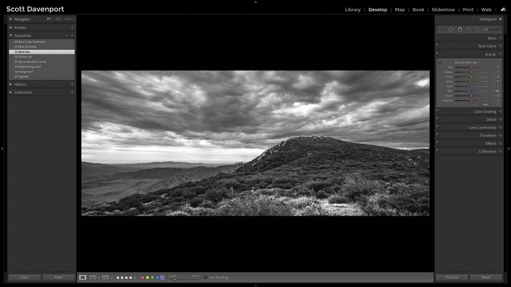Viewport: 511px width, 287px height.
Task: Expand the Histogram panel
Action: click(500, 19)
